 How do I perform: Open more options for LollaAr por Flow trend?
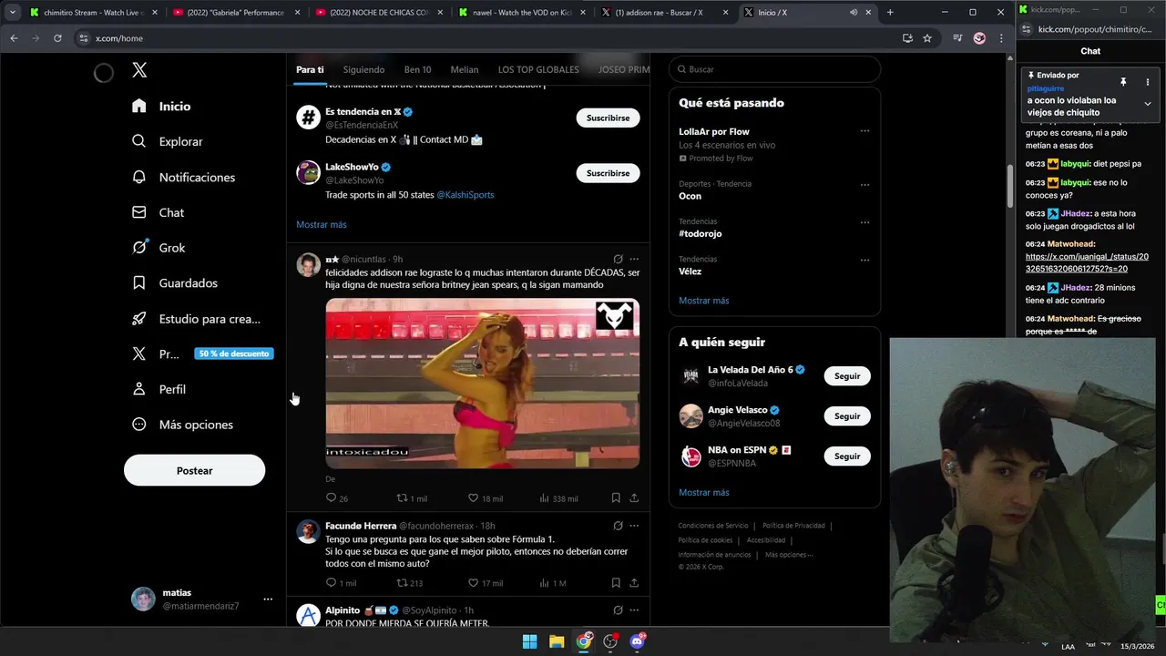(864, 131)
